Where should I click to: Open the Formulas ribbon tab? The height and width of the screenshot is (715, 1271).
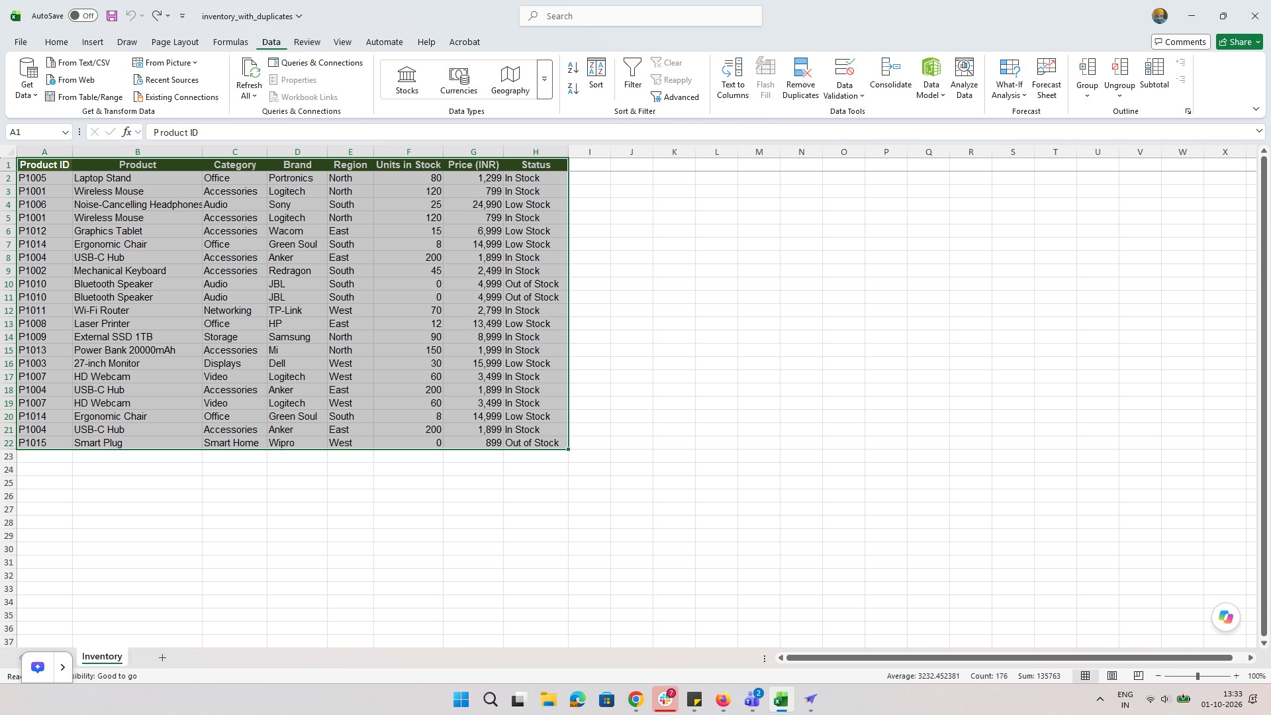[x=230, y=42]
